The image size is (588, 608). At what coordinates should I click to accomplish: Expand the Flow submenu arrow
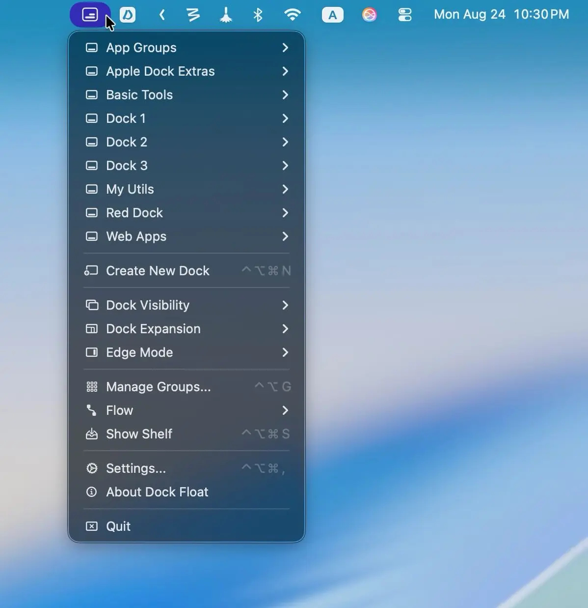tap(285, 410)
